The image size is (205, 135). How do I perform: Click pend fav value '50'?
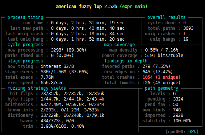click(176, 105)
